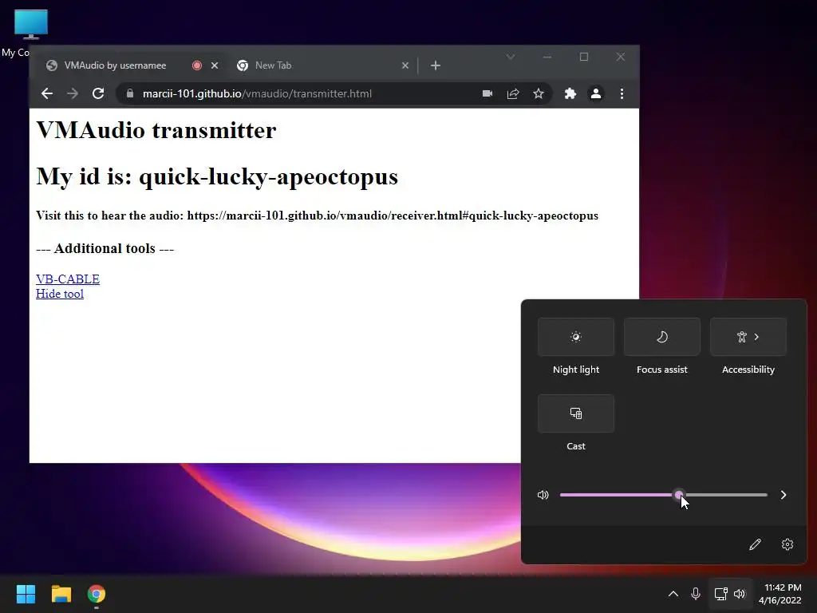Edit quick settings with pencil icon
This screenshot has width=817, height=613.
755,544
